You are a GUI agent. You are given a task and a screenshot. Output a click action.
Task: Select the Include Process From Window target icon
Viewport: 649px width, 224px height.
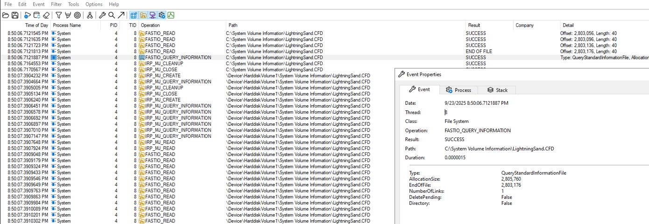[78, 15]
